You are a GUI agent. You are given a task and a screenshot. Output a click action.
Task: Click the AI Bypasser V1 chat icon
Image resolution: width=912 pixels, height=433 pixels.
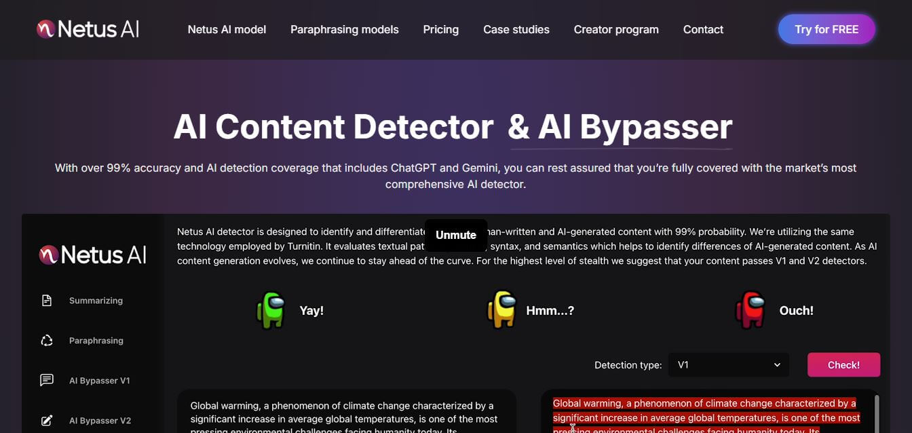coord(47,381)
